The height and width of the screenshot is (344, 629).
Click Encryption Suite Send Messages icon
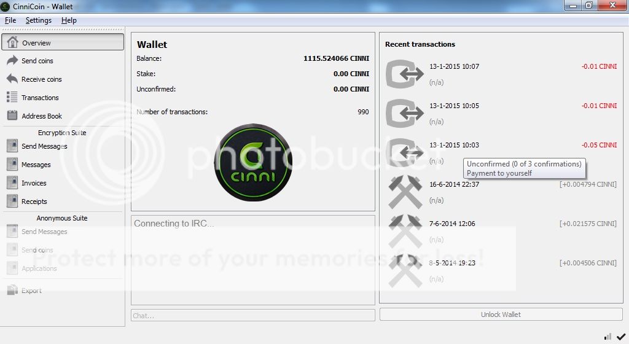12,146
